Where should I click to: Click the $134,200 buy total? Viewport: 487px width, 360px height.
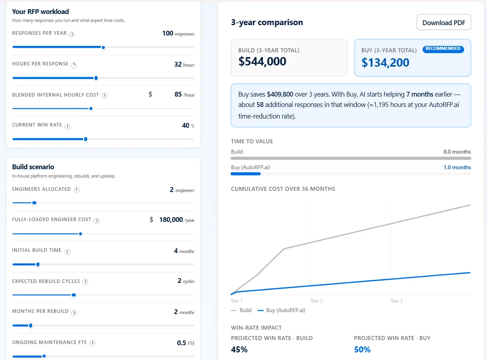pyautogui.click(x=385, y=62)
